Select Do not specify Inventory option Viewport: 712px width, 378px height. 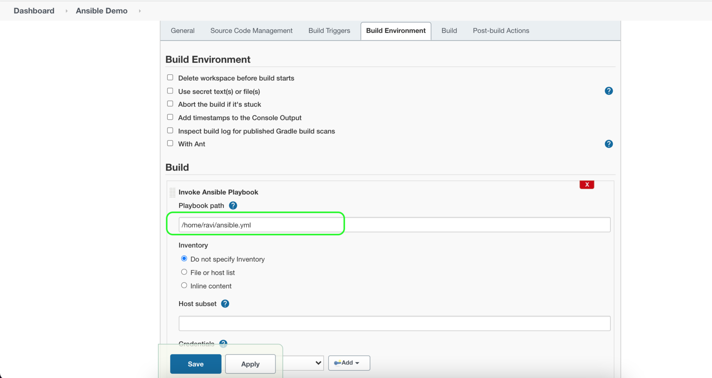click(x=184, y=258)
